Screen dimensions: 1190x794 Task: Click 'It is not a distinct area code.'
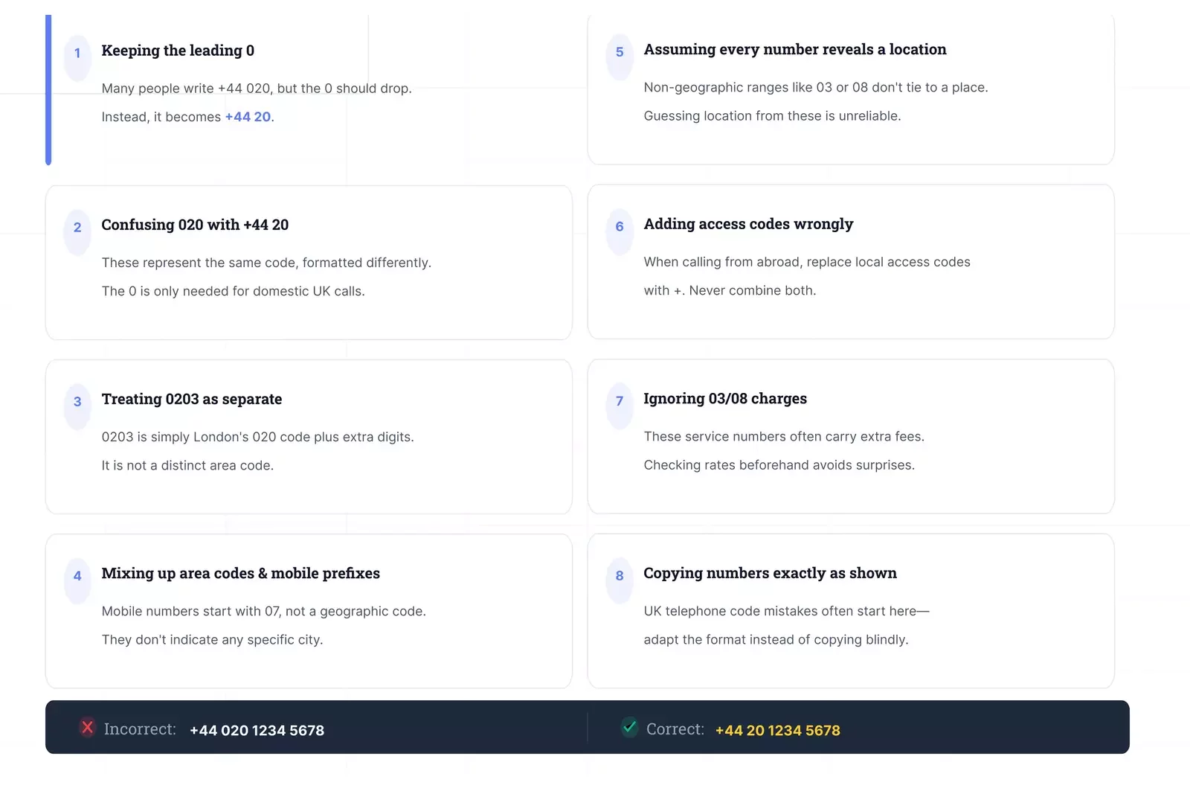tap(187, 465)
